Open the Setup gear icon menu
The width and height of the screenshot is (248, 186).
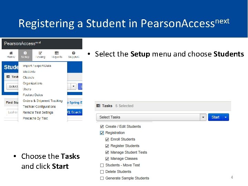pos(25,53)
